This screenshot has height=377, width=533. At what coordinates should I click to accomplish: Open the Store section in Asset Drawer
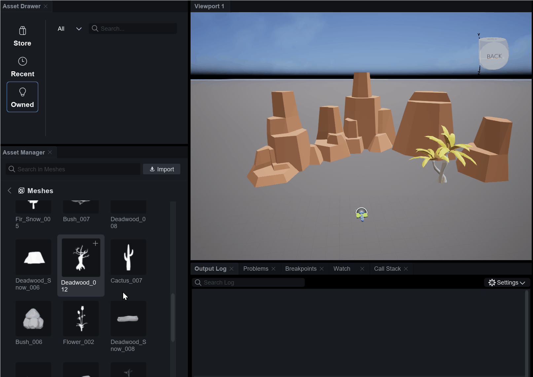tap(22, 36)
